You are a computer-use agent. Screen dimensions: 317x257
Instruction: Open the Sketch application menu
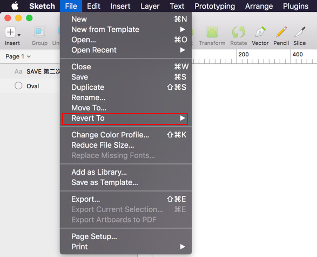tap(42, 6)
